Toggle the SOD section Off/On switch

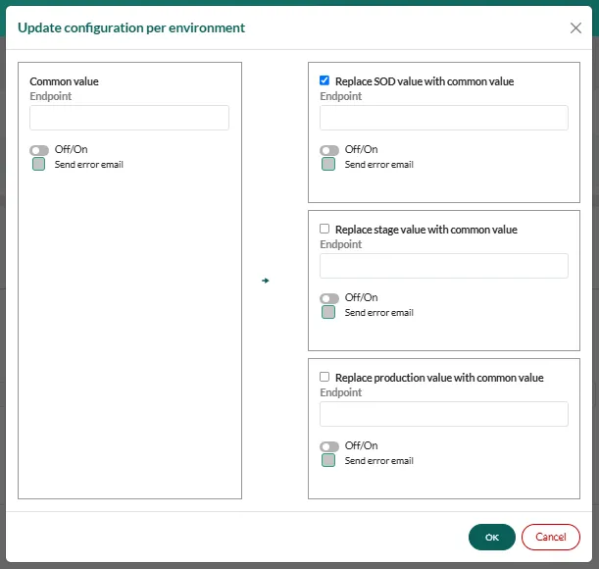coord(329,150)
